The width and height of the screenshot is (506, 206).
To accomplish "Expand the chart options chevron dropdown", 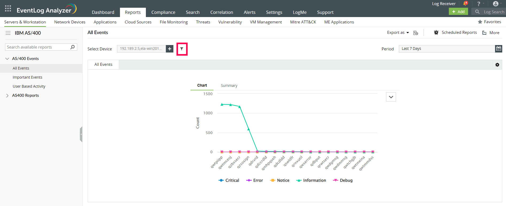I will [391, 97].
